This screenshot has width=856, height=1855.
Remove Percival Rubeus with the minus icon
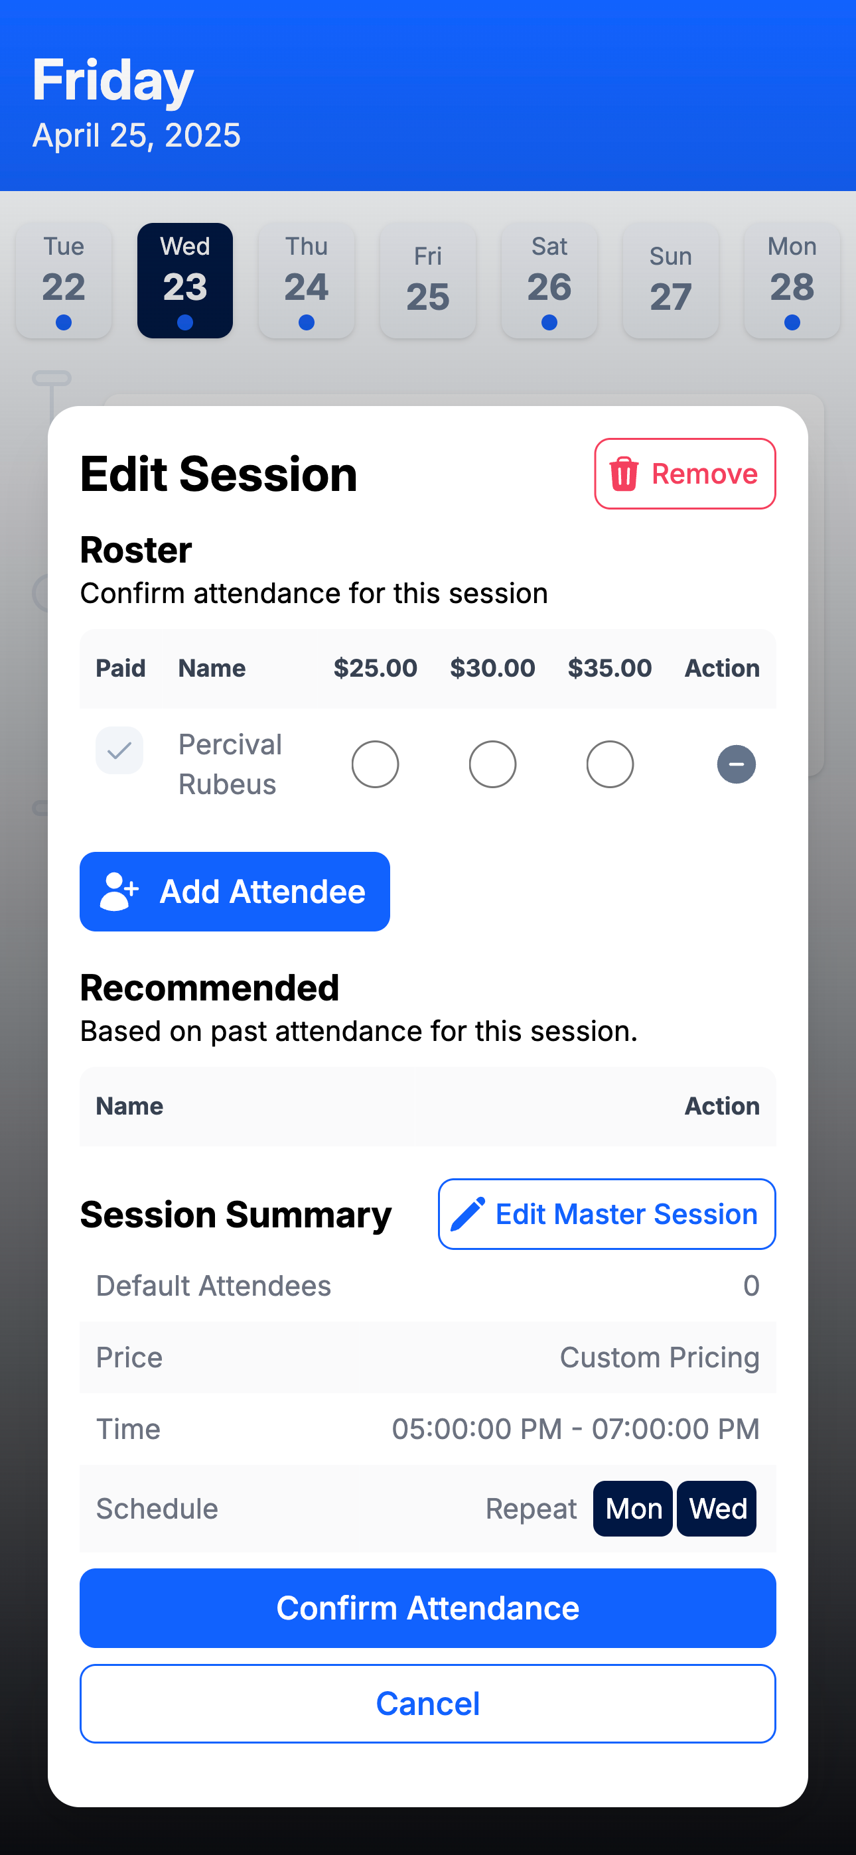(736, 764)
